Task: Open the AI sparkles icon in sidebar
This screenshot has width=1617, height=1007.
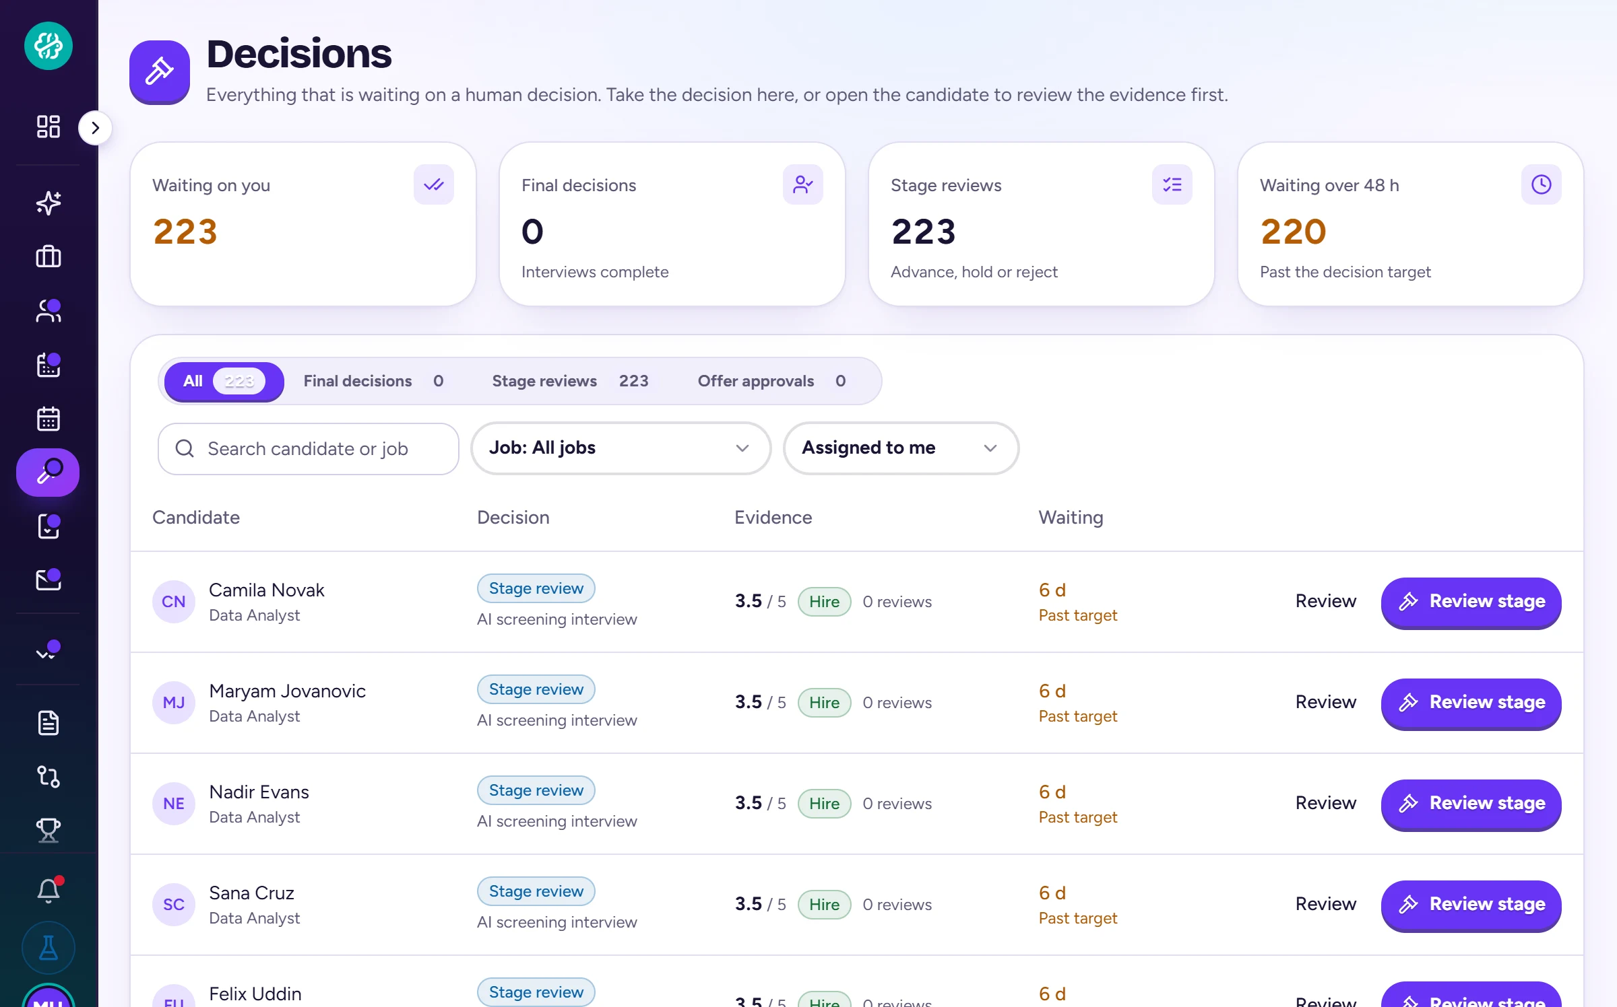Action: [48, 203]
